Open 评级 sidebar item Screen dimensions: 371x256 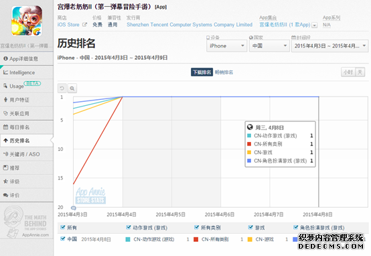(x=27, y=182)
